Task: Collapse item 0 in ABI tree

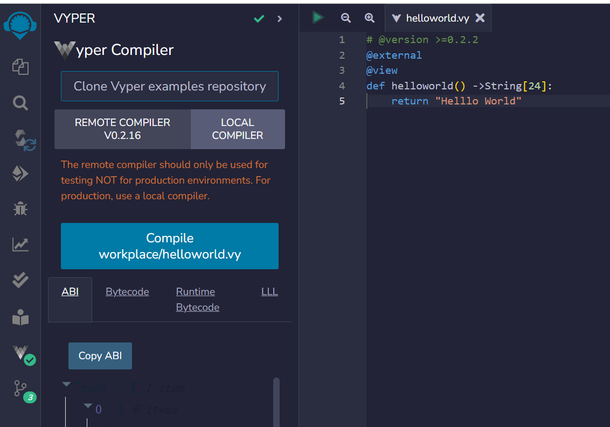Action: coord(88,406)
